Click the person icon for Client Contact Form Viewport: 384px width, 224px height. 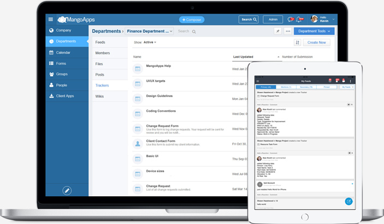(138, 144)
